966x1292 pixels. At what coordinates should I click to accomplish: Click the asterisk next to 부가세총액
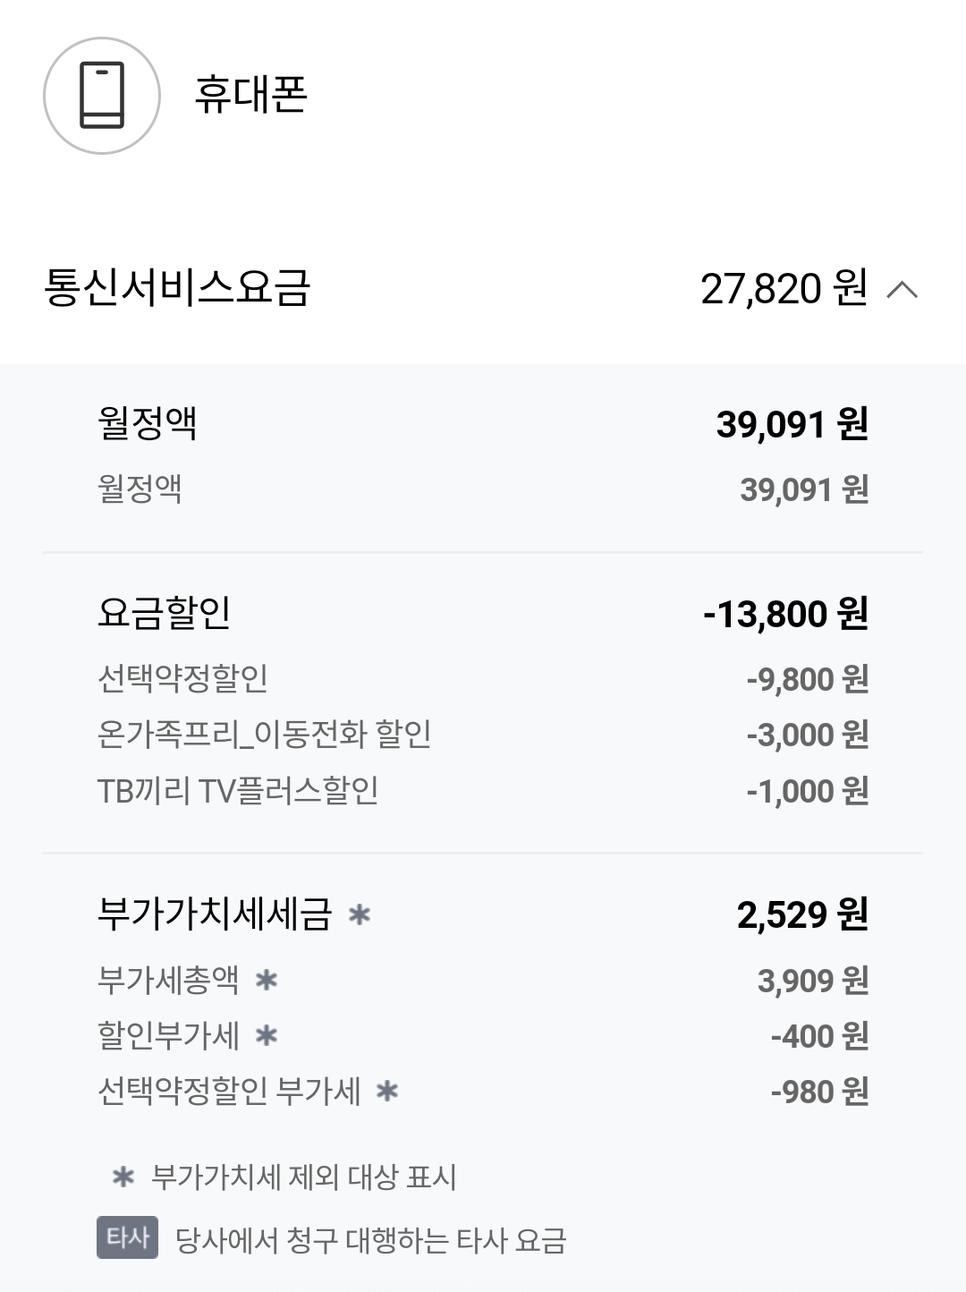point(267,981)
